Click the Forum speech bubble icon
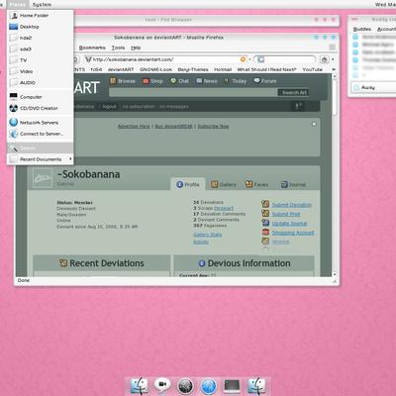Viewport: 396px width, 396px height. [257, 80]
